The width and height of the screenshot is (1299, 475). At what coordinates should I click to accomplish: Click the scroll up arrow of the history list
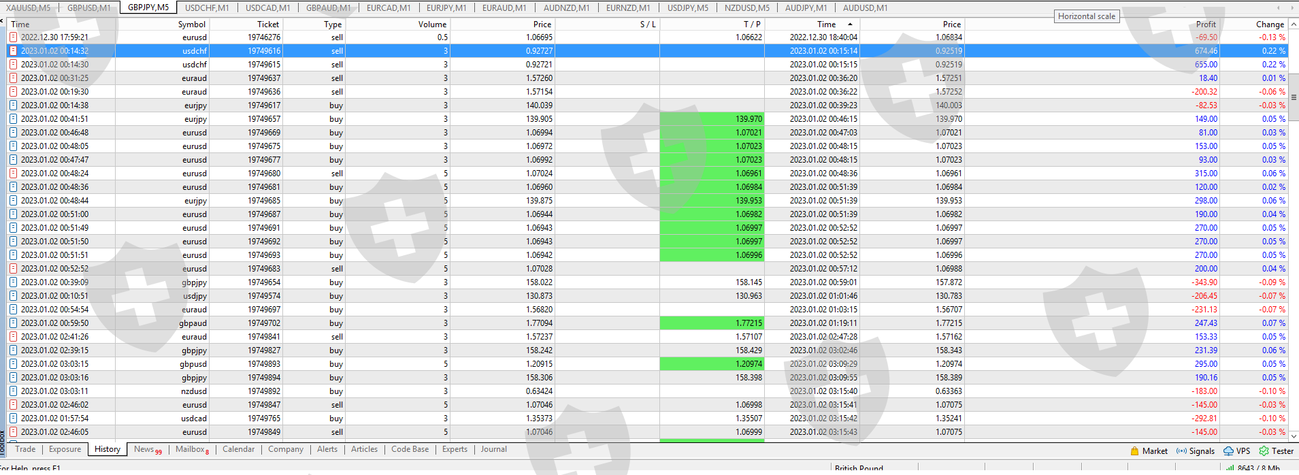click(x=1294, y=24)
